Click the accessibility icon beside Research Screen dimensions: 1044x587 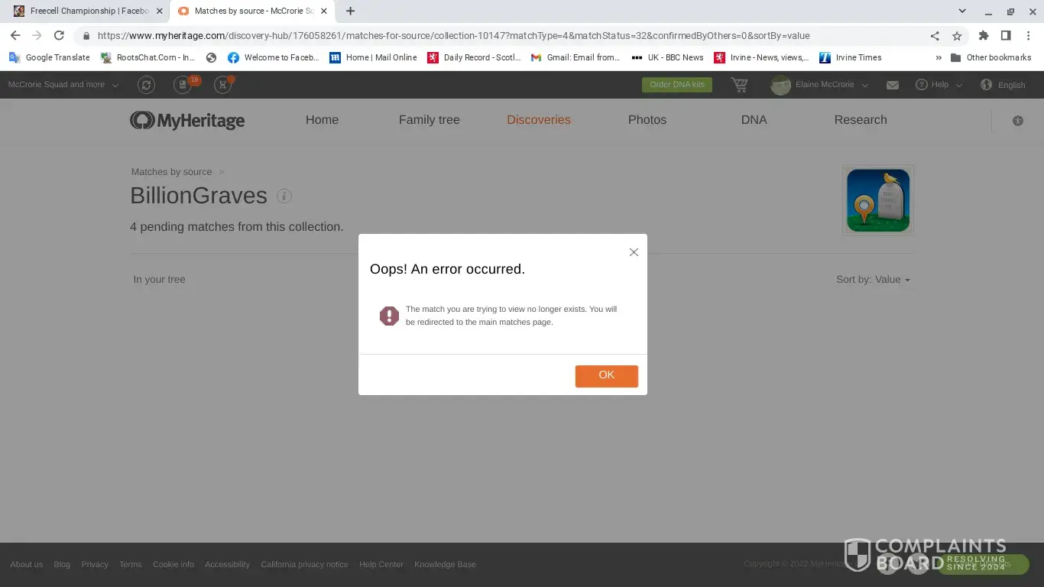(1017, 121)
